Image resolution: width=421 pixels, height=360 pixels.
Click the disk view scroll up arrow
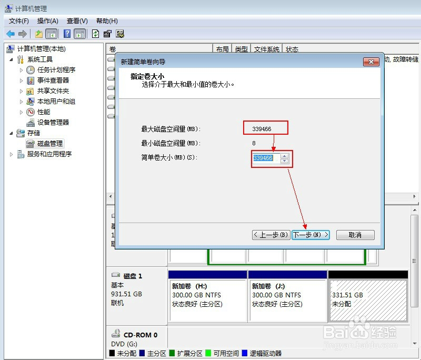point(415,210)
